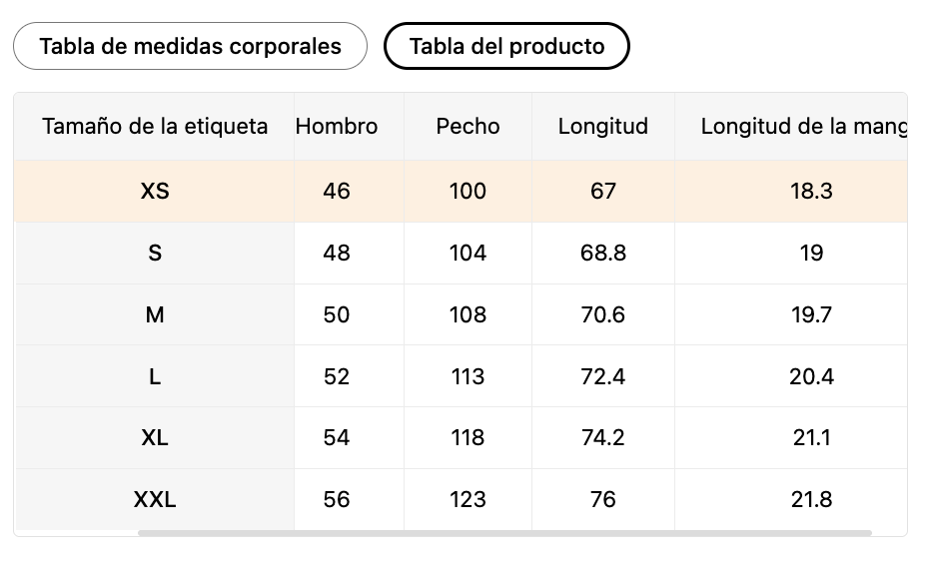Click the Longitud de la manga header
This screenshot has height=561, width=927.
click(804, 126)
